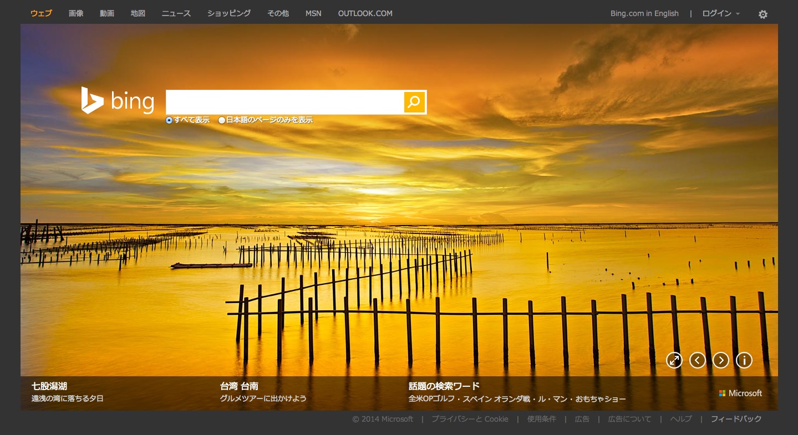Select the 日本語のページのみを表示 radio option
The height and width of the screenshot is (435, 798).
[x=222, y=120]
